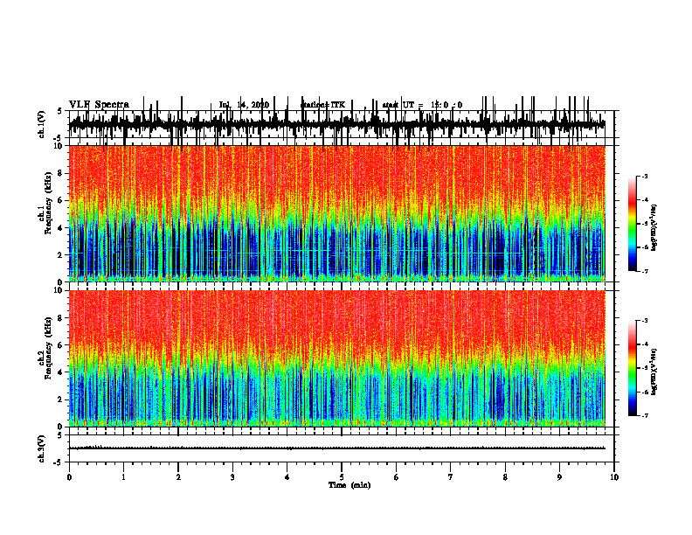The width and height of the screenshot is (692, 535).
Task: Click time axis tick label "6" at bottom
Action: coord(397,477)
